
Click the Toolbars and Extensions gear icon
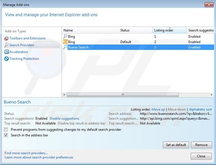6,38
